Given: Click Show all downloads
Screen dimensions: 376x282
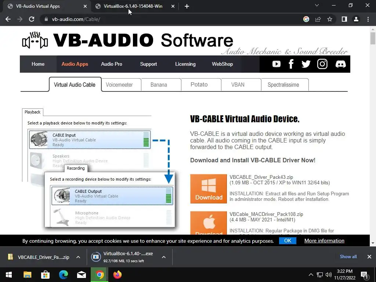Looking at the screenshot, I should (x=348, y=257).
